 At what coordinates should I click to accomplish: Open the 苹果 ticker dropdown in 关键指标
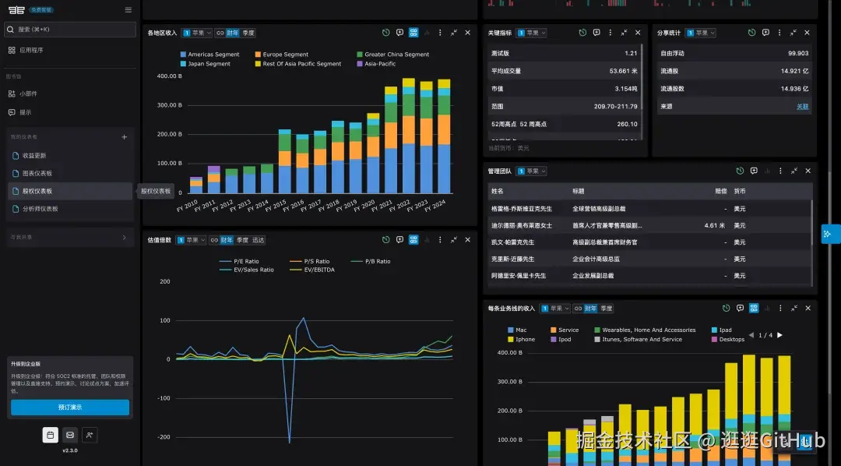click(532, 33)
